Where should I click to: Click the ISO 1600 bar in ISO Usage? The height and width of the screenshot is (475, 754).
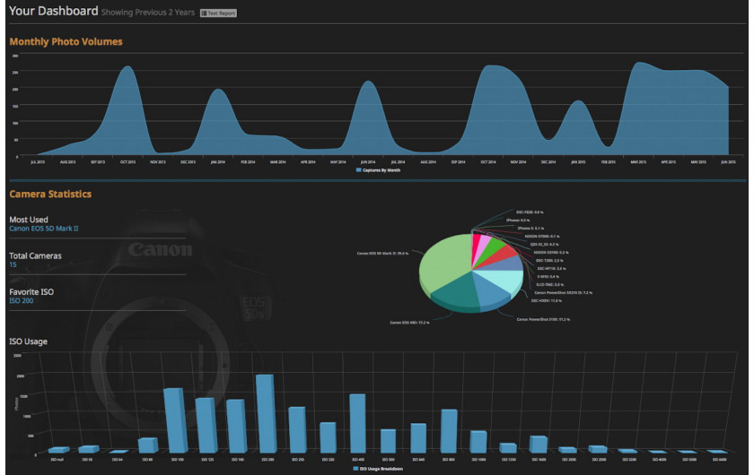[539, 445]
